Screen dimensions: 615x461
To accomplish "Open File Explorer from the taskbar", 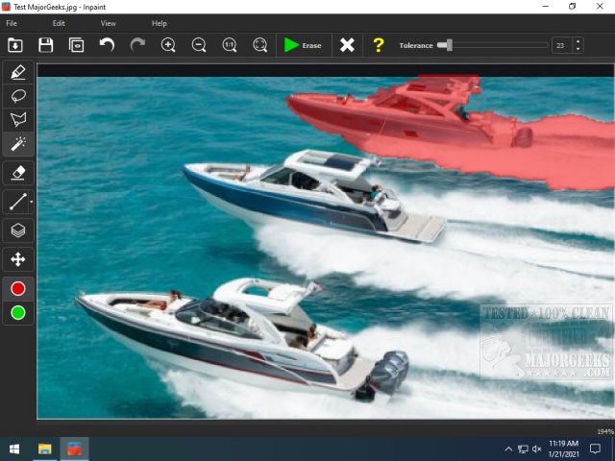I will coord(45,449).
